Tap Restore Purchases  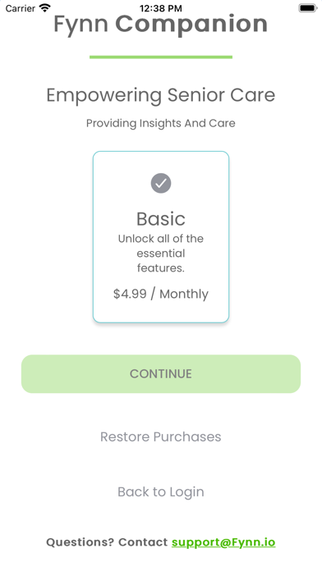tap(161, 436)
